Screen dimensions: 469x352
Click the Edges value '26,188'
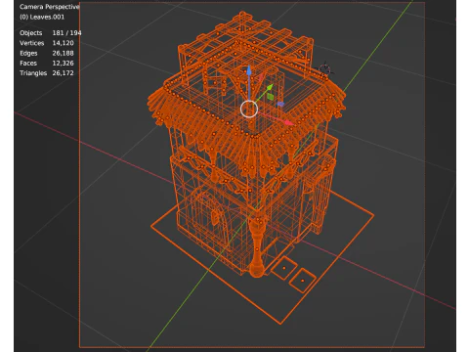[63, 53]
